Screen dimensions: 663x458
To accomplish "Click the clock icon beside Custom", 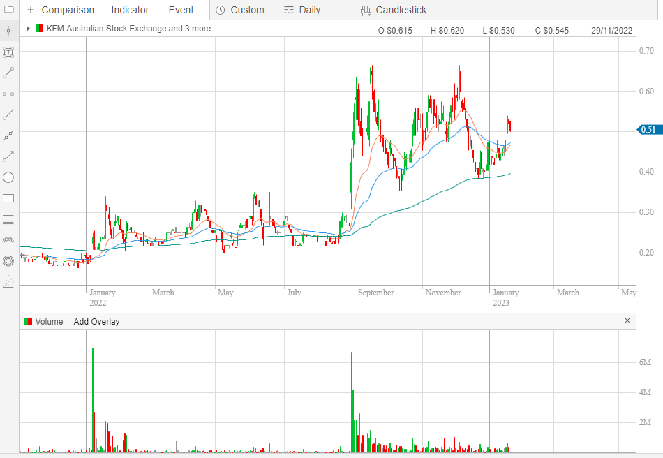I will point(221,10).
